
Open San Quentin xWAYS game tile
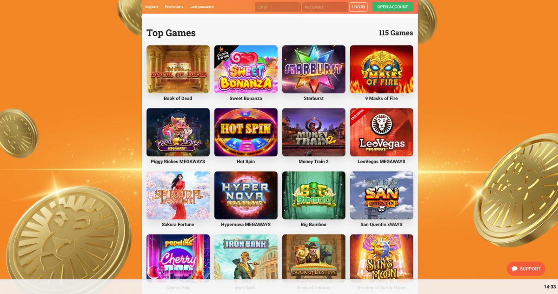tap(382, 195)
